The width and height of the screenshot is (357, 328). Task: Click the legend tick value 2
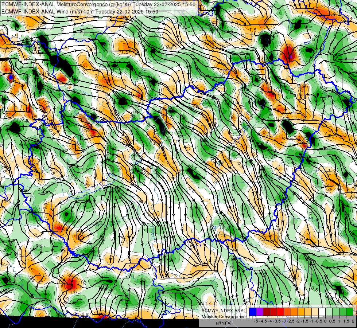[353, 321]
